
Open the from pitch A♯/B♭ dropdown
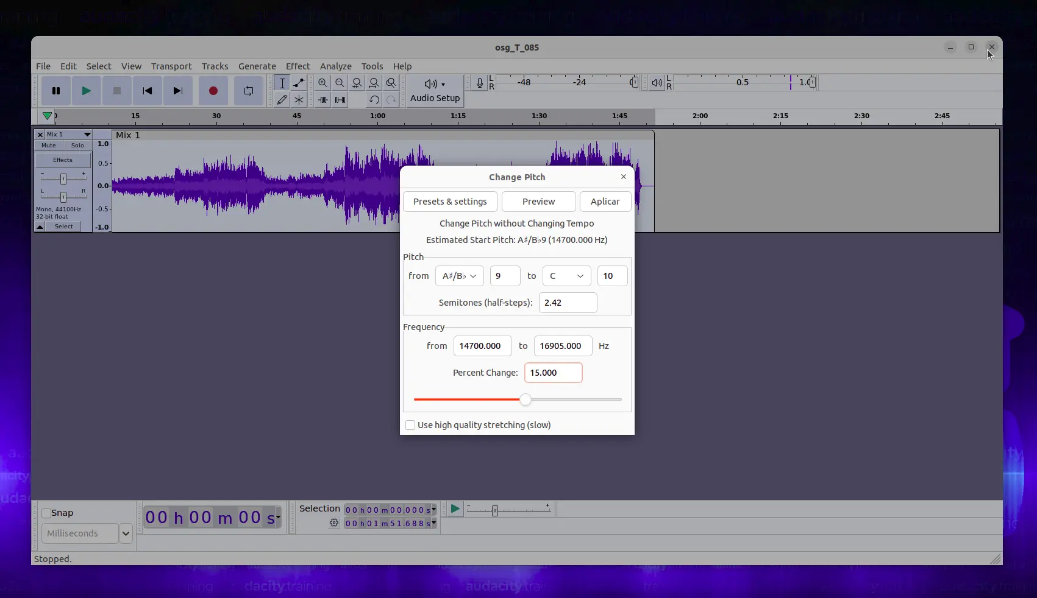tap(460, 276)
